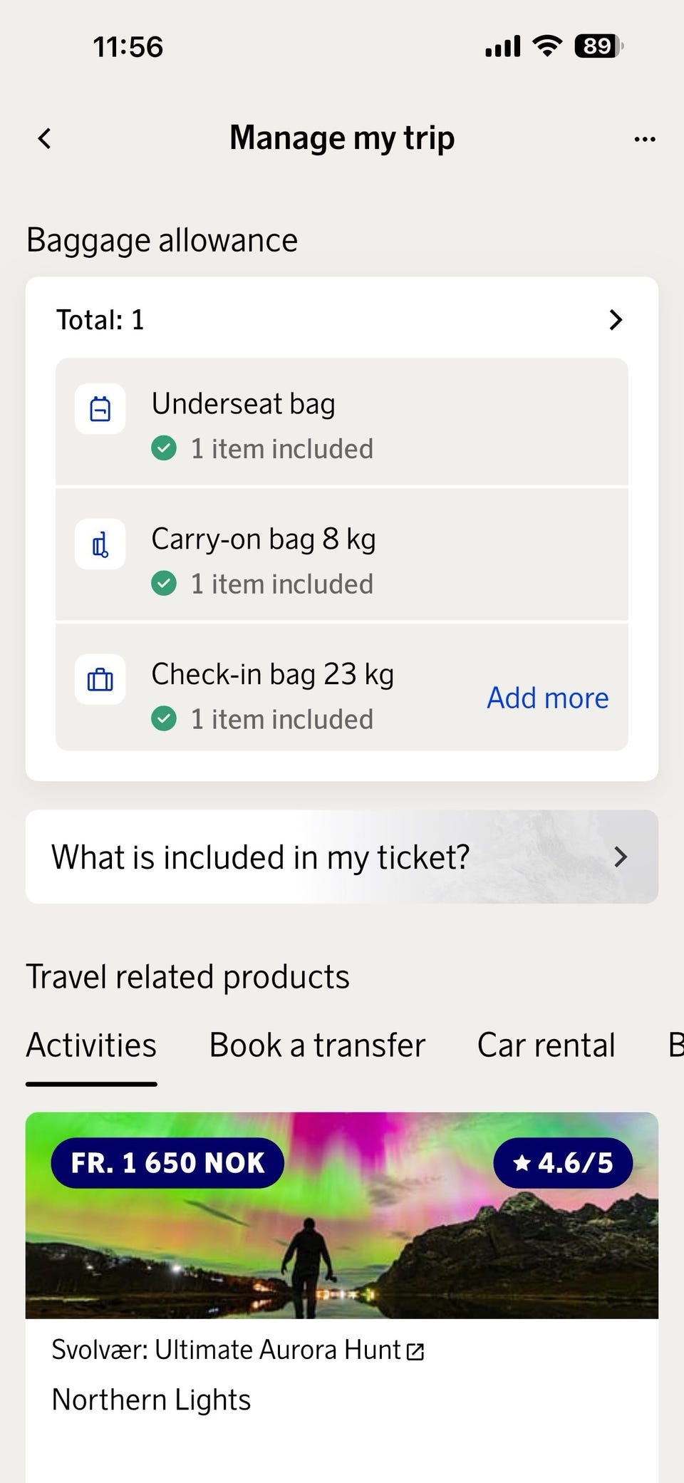Tap the back arrow icon

[x=45, y=138]
